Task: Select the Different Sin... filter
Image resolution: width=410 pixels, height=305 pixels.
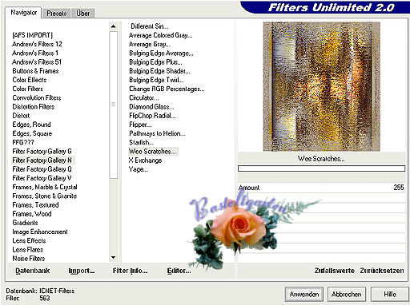Action: click(x=149, y=26)
